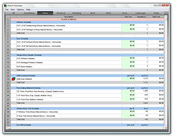Switch to the Deck tab

point(125,13)
